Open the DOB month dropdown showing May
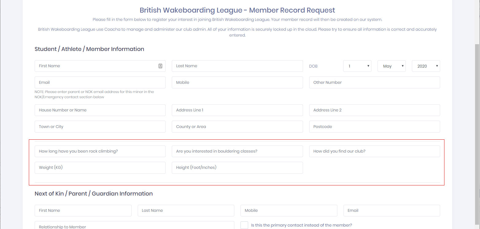 pyautogui.click(x=391, y=66)
